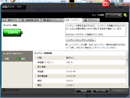Screen dimensions: 130x98
Task: Click the 良好 status text
Action: pos(23,59)
